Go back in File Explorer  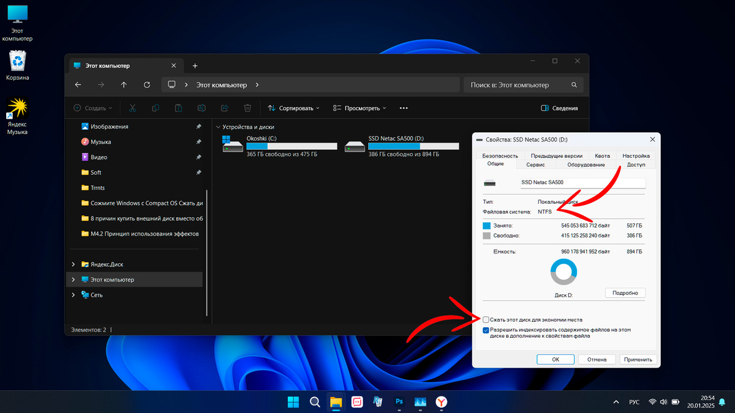78,85
